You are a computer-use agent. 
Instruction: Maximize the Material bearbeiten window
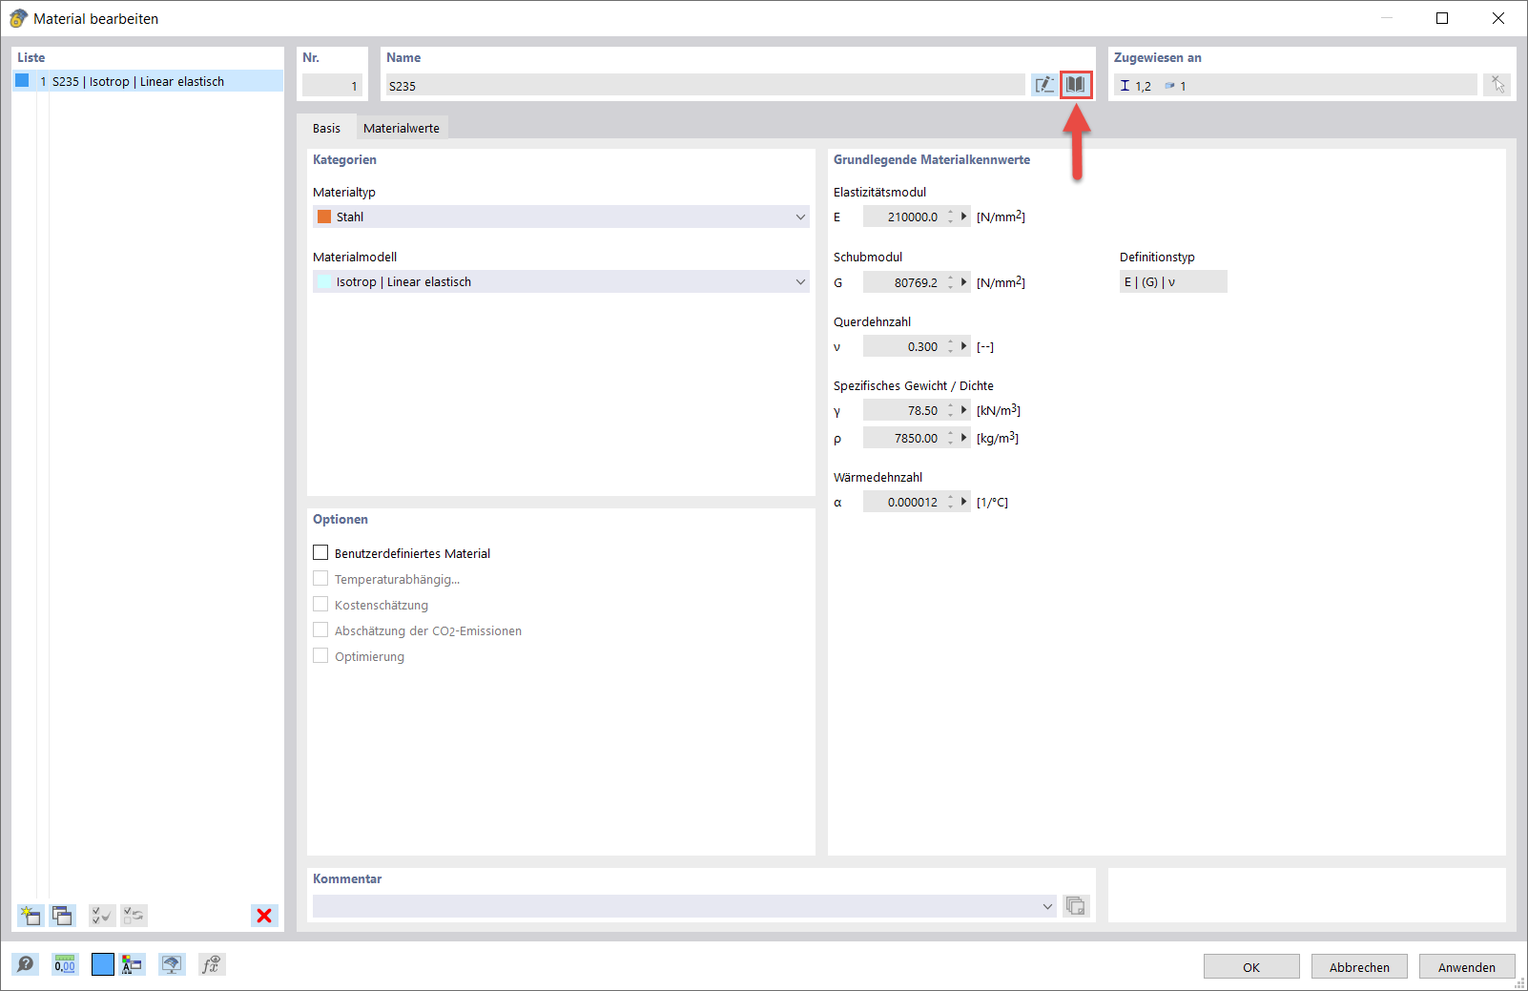click(x=1442, y=18)
